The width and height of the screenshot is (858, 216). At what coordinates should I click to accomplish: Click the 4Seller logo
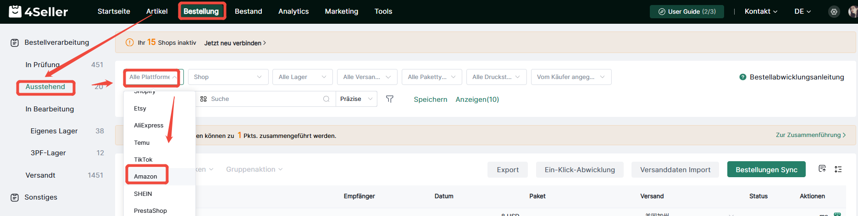click(39, 11)
